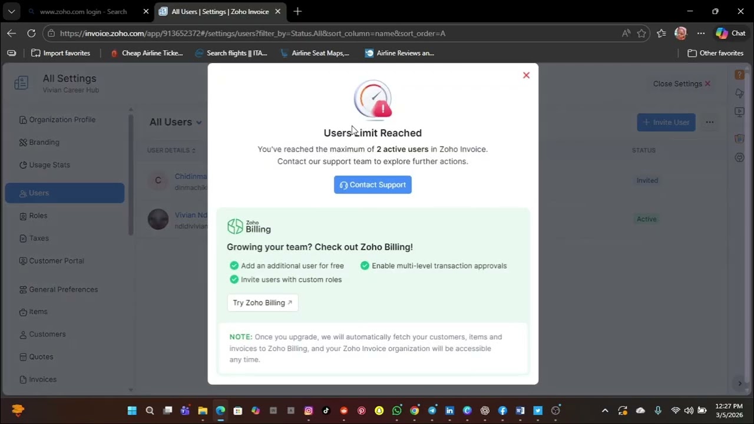Expand the All Users filter dropdown
The height and width of the screenshot is (424, 754).
(x=176, y=122)
